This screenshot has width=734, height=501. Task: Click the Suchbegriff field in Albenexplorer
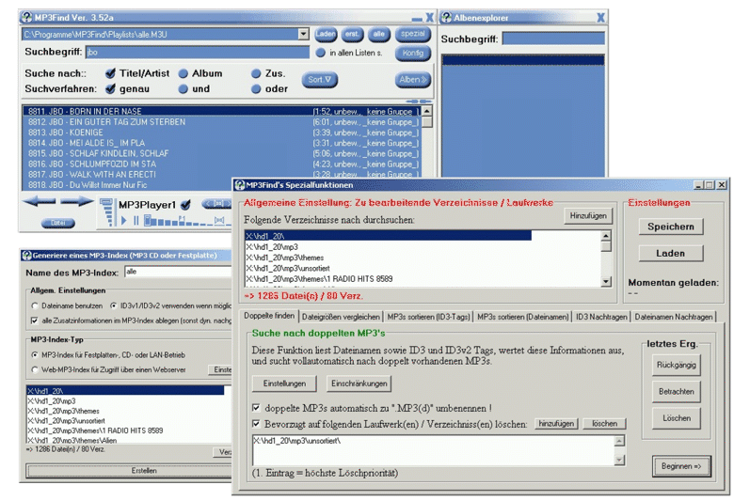[x=553, y=39]
